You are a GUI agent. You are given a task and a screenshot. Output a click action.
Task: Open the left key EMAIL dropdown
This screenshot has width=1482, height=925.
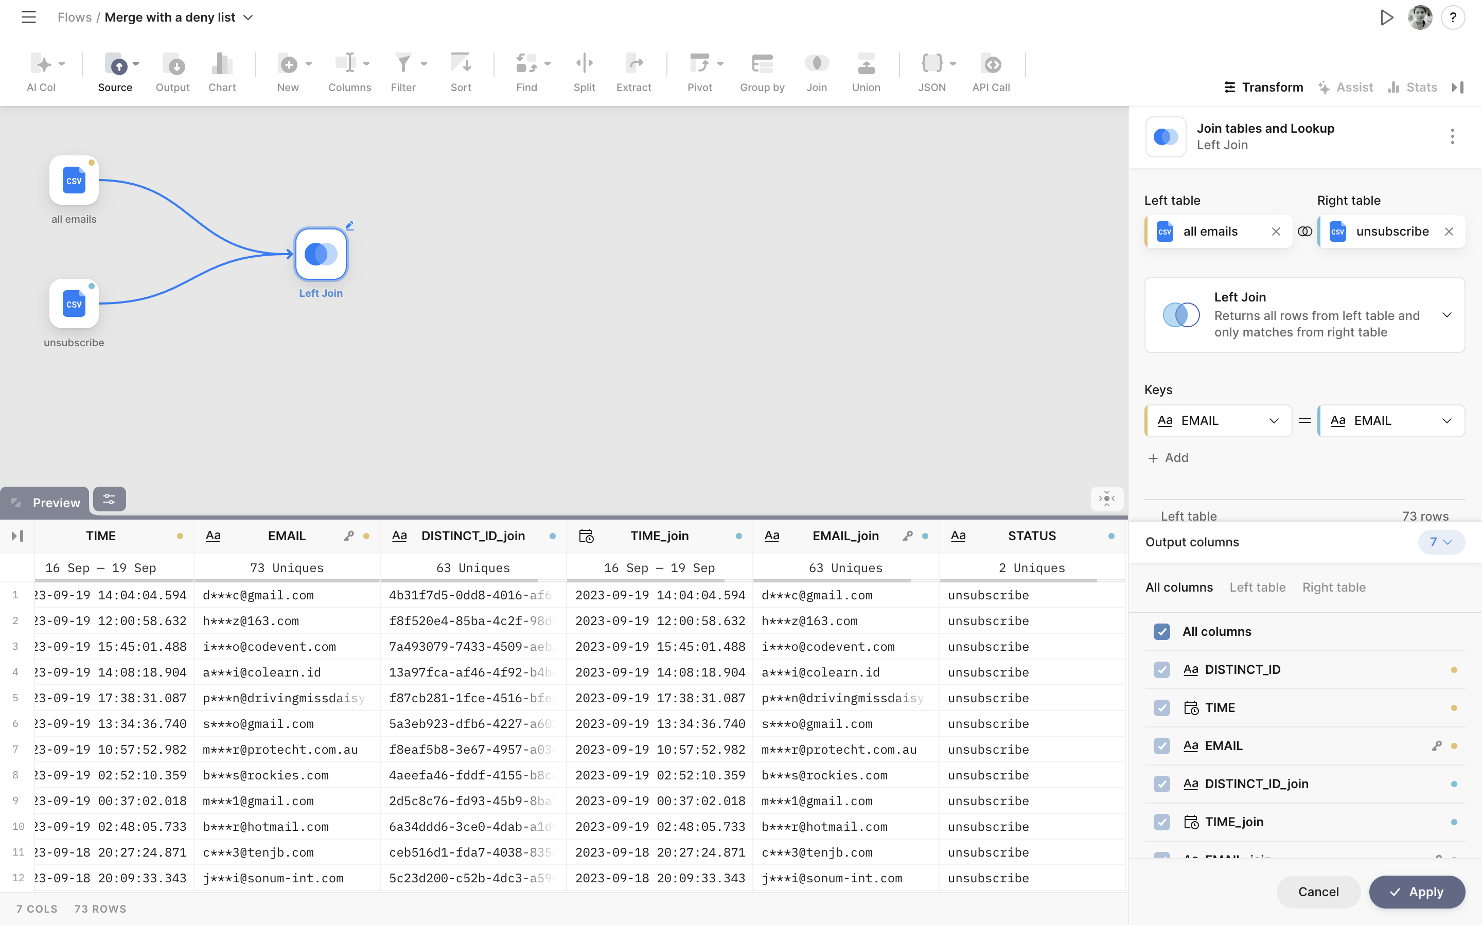click(x=1218, y=421)
